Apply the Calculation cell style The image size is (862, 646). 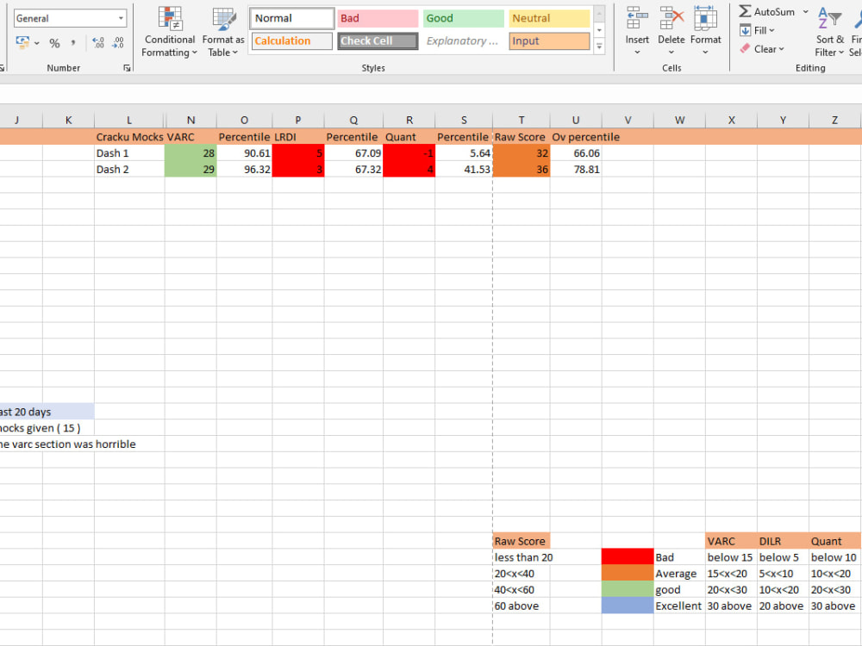[x=292, y=40]
